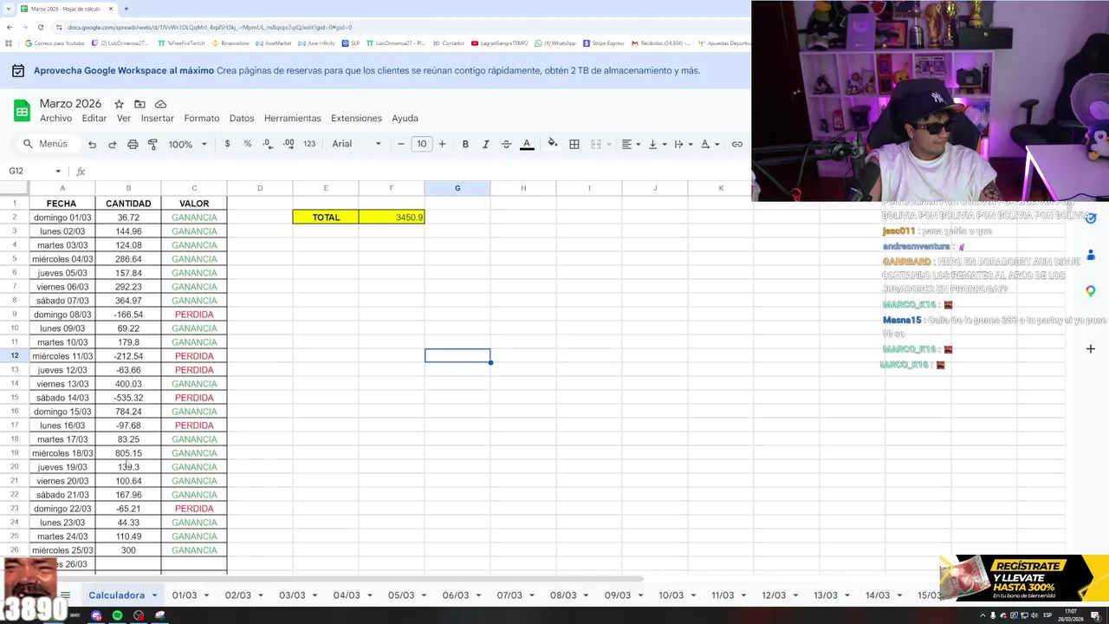Star the Marzo 2026 document
Screen dimensions: 1109x624
pyautogui.click(x=119, y=104)
